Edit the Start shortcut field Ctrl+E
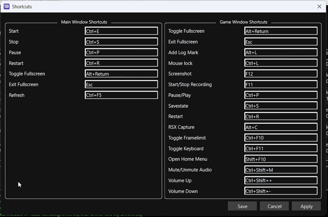This screenshot has width=328, height=217. click(121, 31)
